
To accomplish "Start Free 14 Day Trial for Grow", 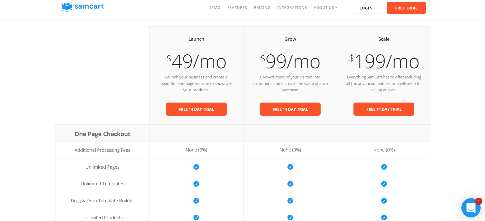I will [290, 109].
